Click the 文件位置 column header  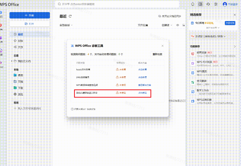point(143,25)
